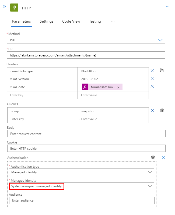Click the green HTTP action icon
This screenshot has height=215, width=175.
tap(14, 8)
